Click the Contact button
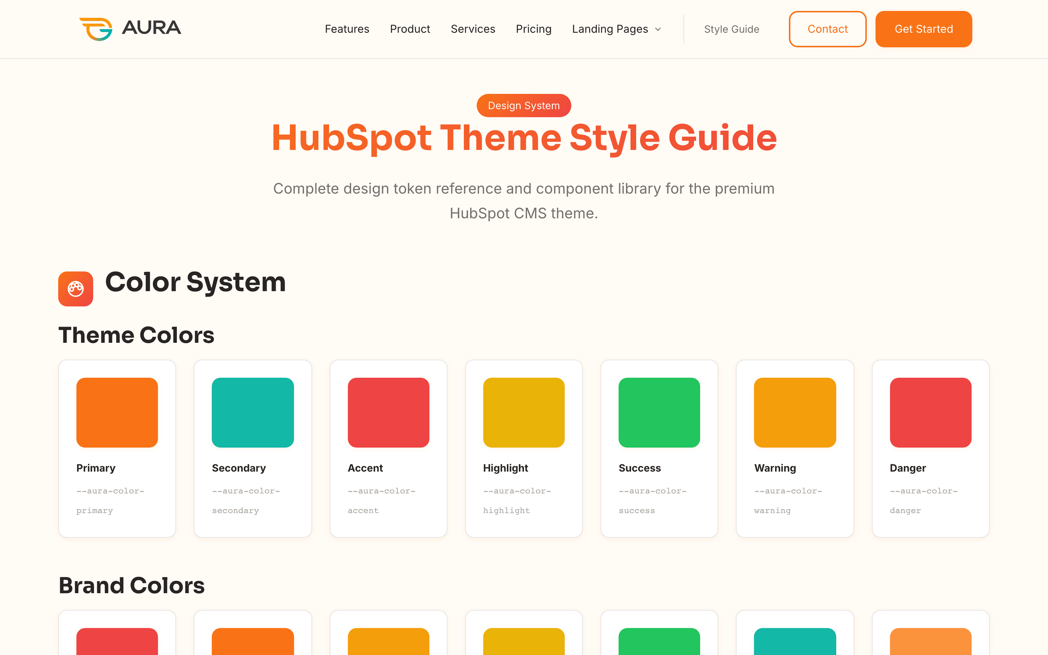The image size is (1048, 655). (x=827, y=29)
